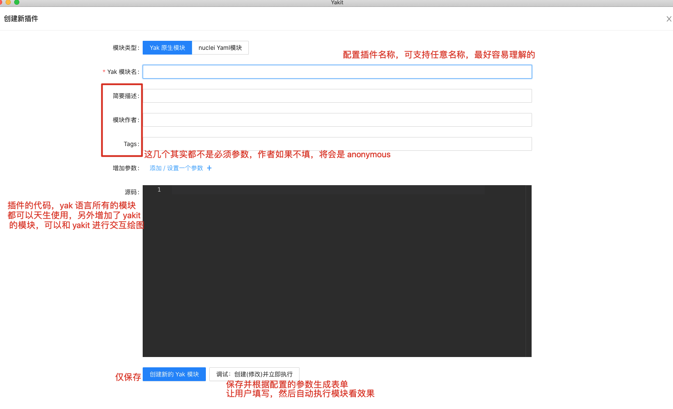Click the green macOS zoom window button

point(17,2)
